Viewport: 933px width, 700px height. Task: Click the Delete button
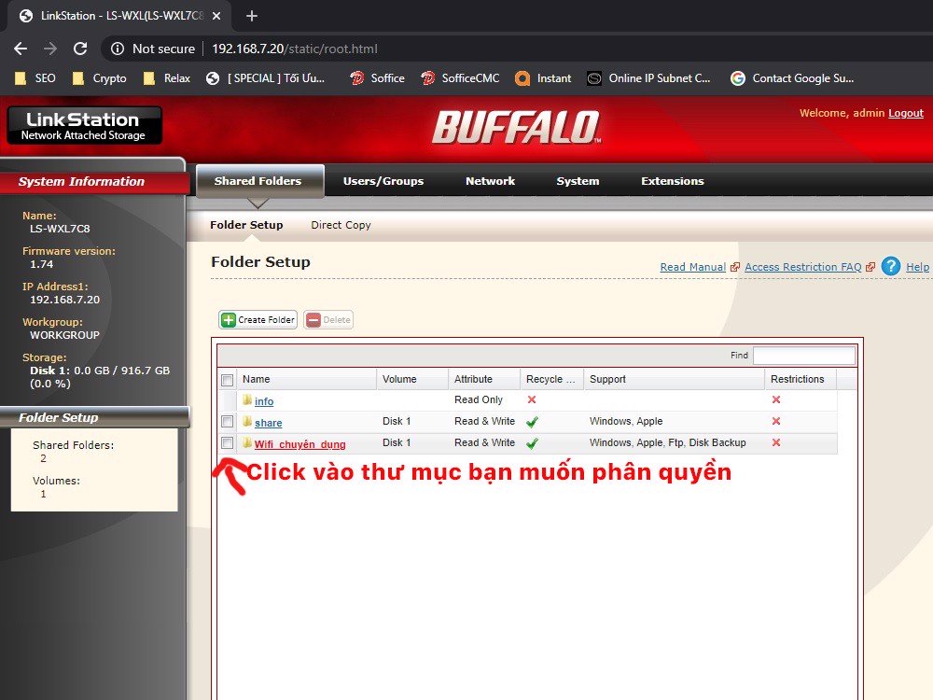click(x=328, y=319)
